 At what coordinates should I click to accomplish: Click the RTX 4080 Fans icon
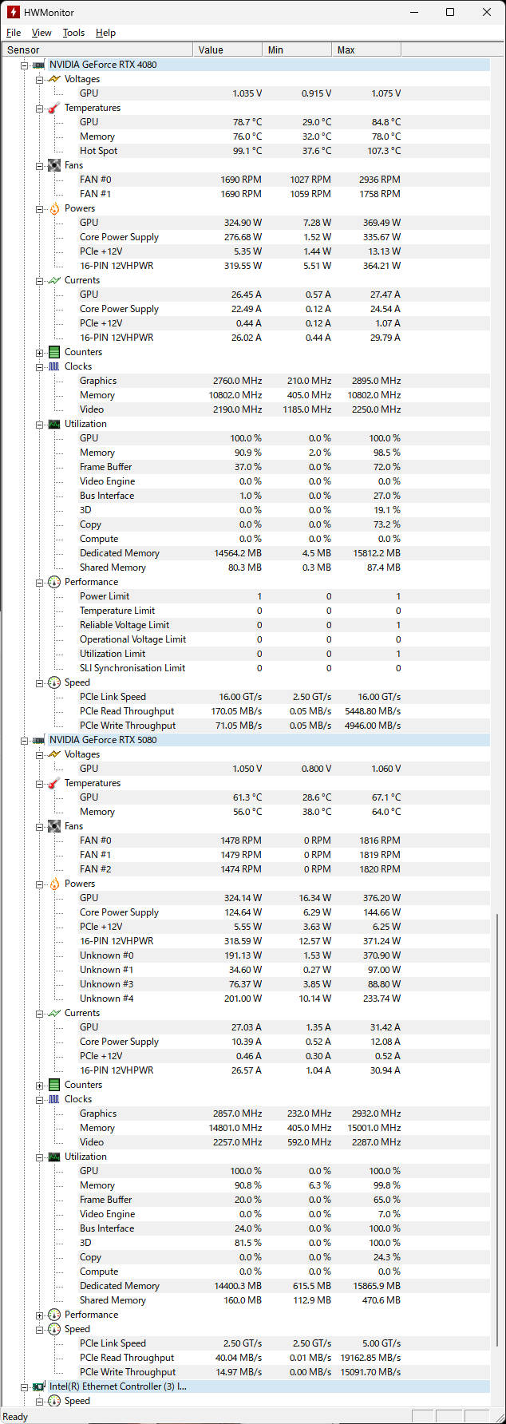point(54,165)
